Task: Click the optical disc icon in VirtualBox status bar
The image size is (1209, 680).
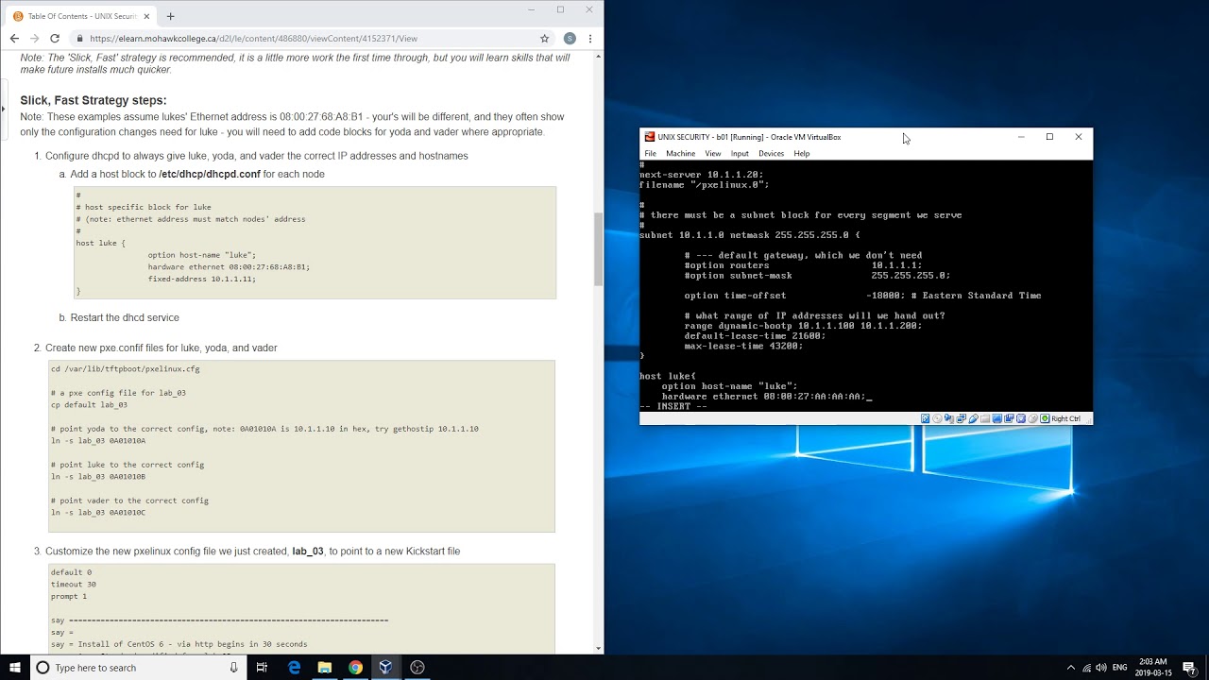Action: pyautogui.click(x=937, y=418)
